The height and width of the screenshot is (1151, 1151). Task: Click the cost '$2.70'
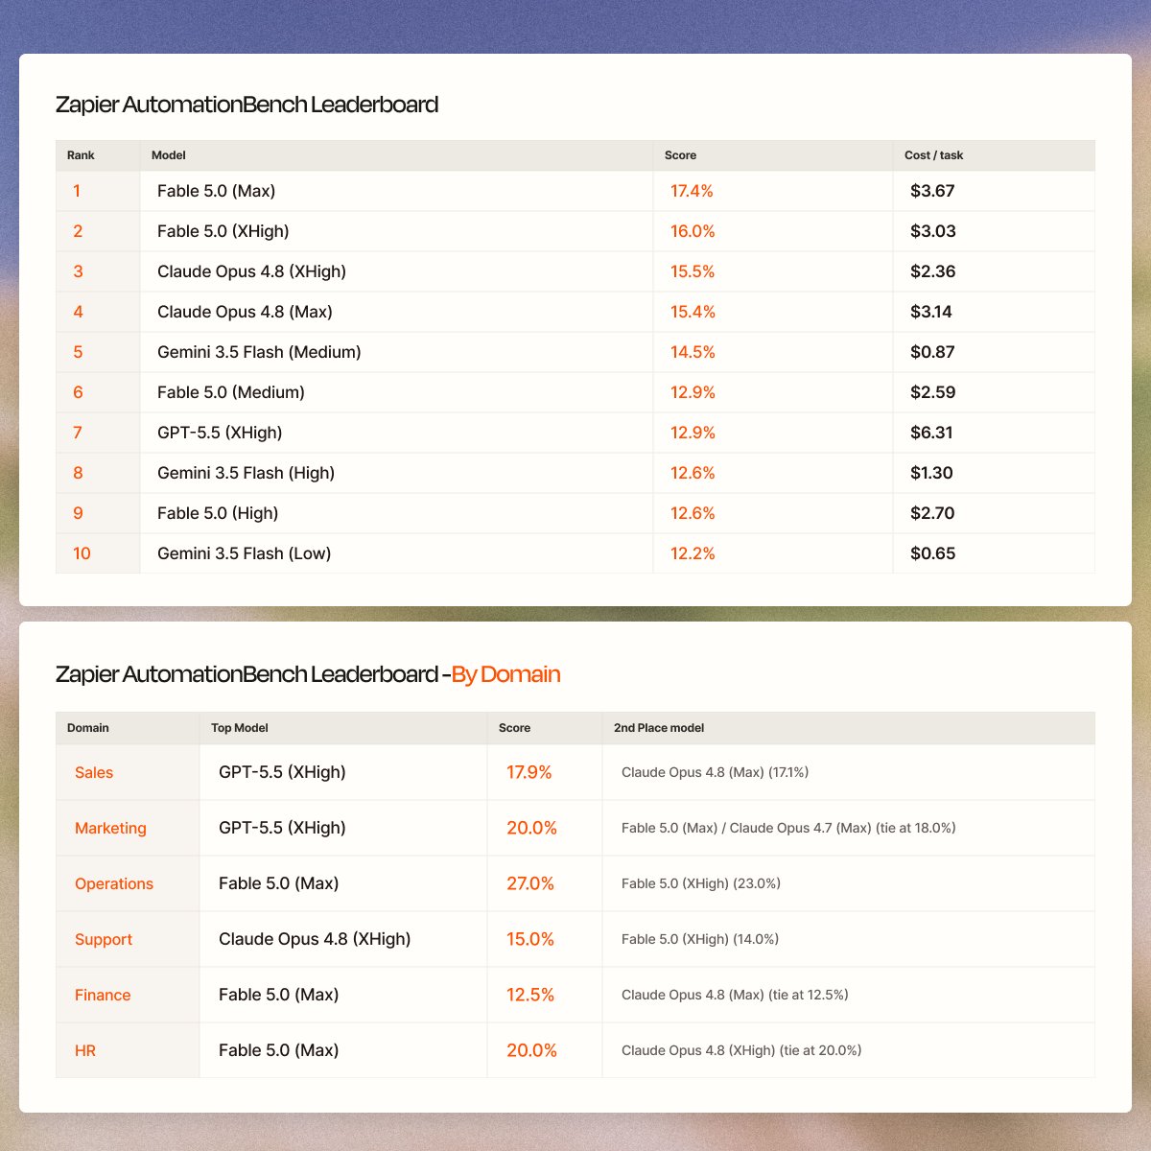pos(932,513)
